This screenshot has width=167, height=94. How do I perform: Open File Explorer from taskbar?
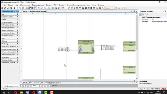click(22, 92)
